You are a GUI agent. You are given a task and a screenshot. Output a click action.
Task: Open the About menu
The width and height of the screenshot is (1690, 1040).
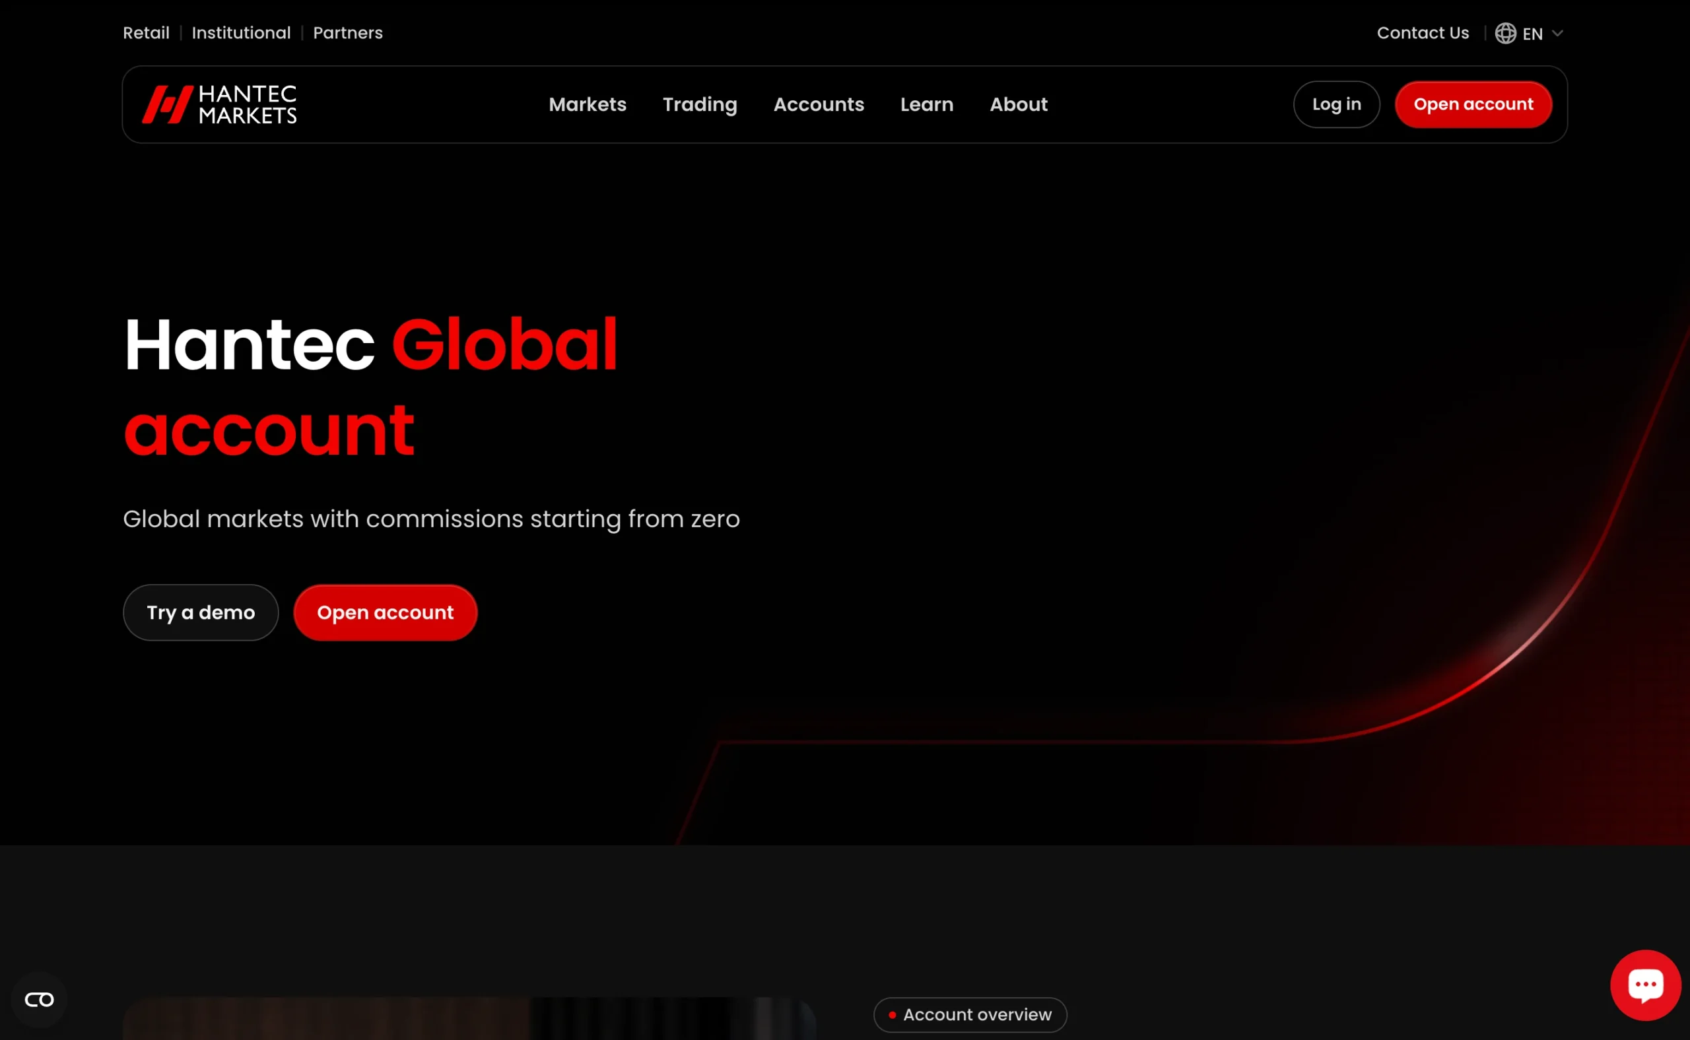coord(1019,104)
